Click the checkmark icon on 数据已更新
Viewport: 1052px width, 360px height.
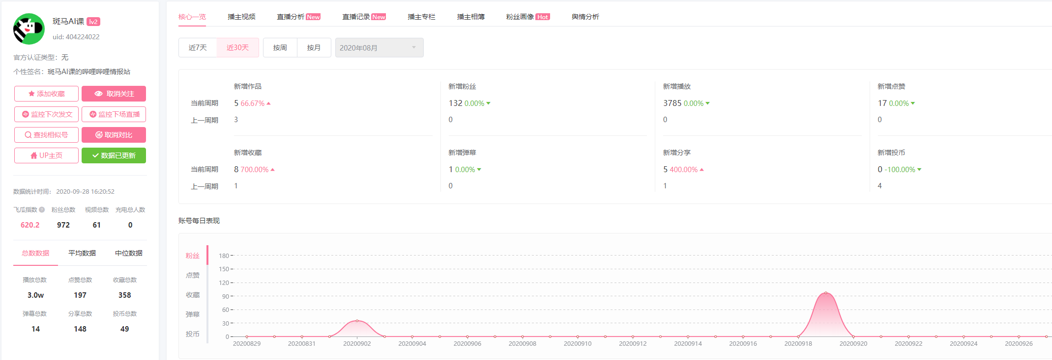pos(95,155)
